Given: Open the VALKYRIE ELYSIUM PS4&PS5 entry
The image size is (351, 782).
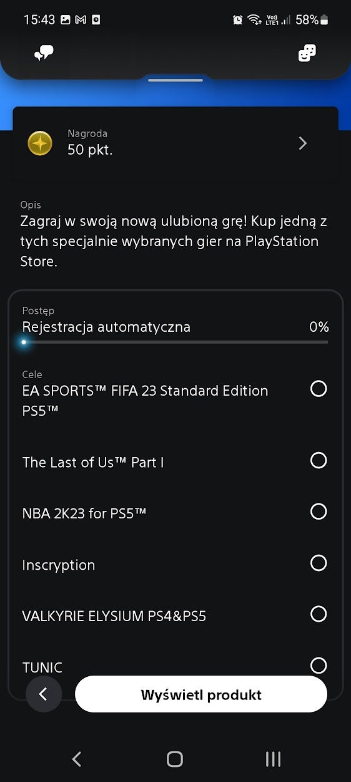Looking at the screenshot, I should [175, 615].
